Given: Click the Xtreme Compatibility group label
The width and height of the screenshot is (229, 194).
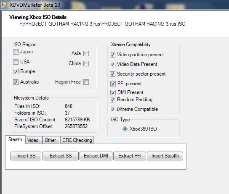Looking at the screenshot, I should tap(131, 45).
